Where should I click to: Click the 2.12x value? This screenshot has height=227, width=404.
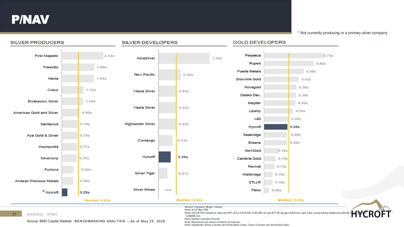pyautogui.click(x=109, y=56)
